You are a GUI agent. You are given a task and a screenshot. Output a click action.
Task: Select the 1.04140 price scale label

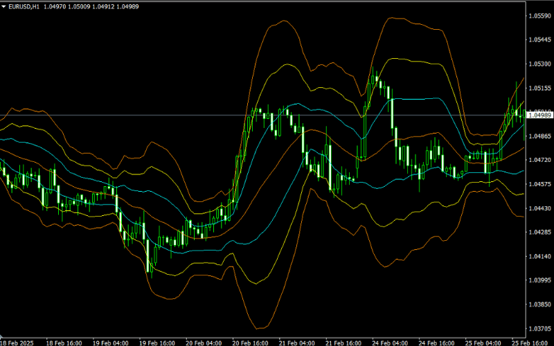click(x=539, y=257)
